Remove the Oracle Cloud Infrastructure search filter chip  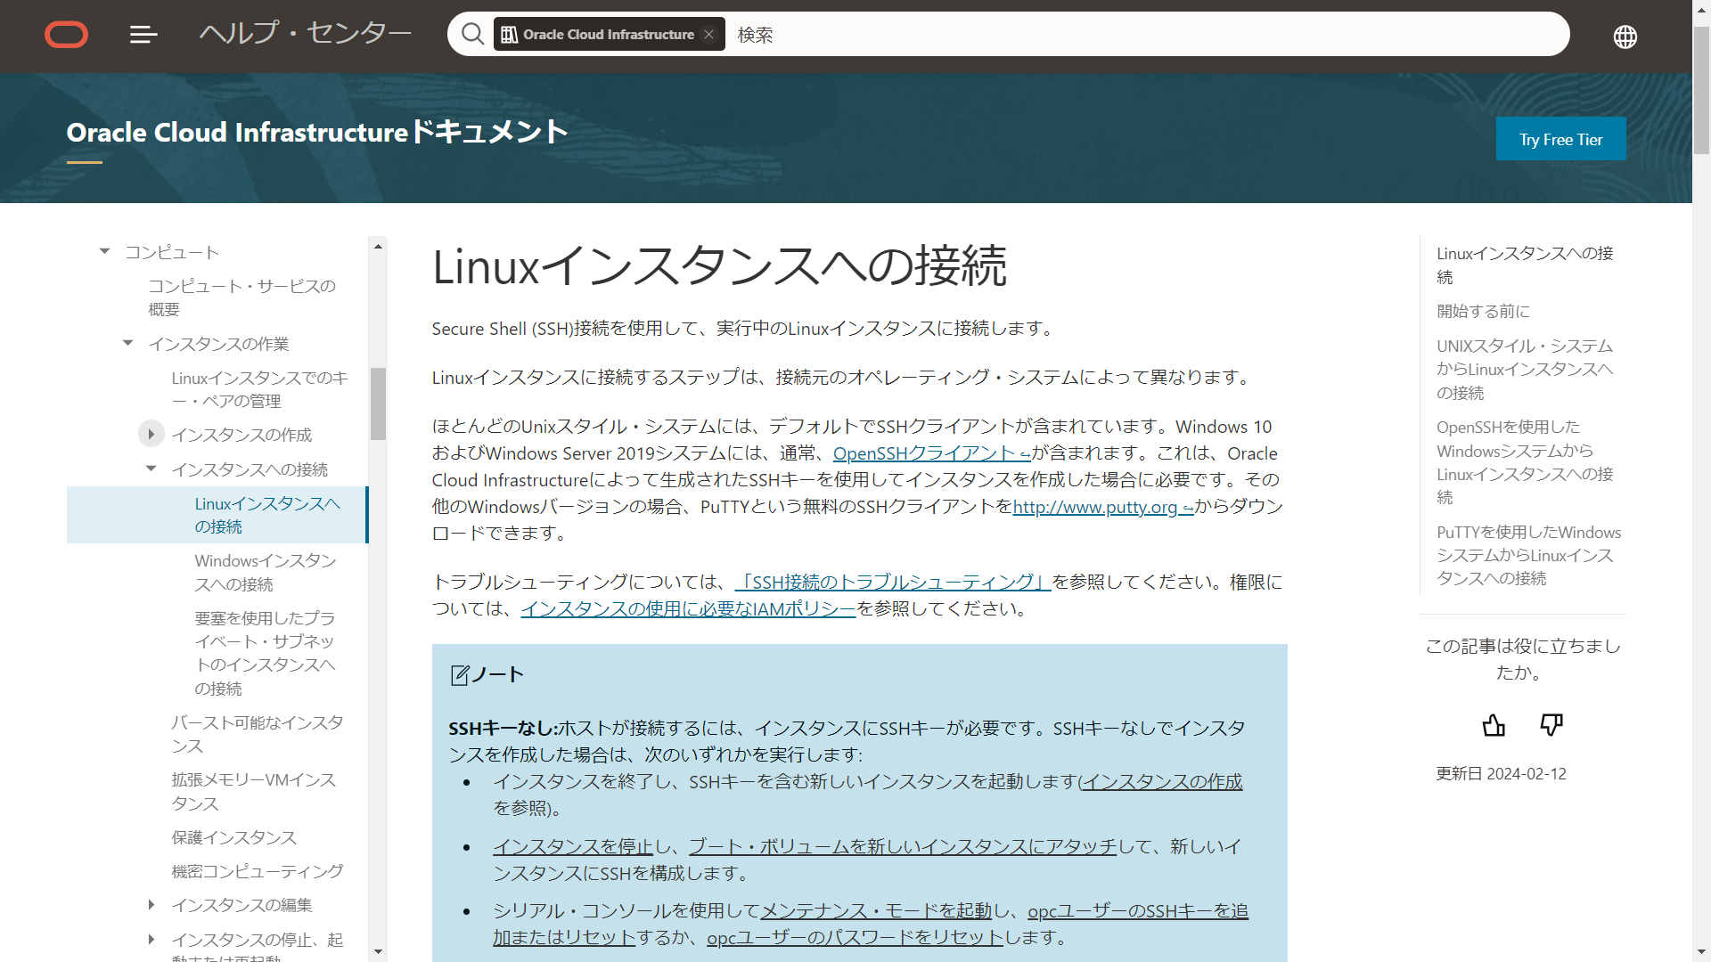pyautogui.click(x=708, y=34)
